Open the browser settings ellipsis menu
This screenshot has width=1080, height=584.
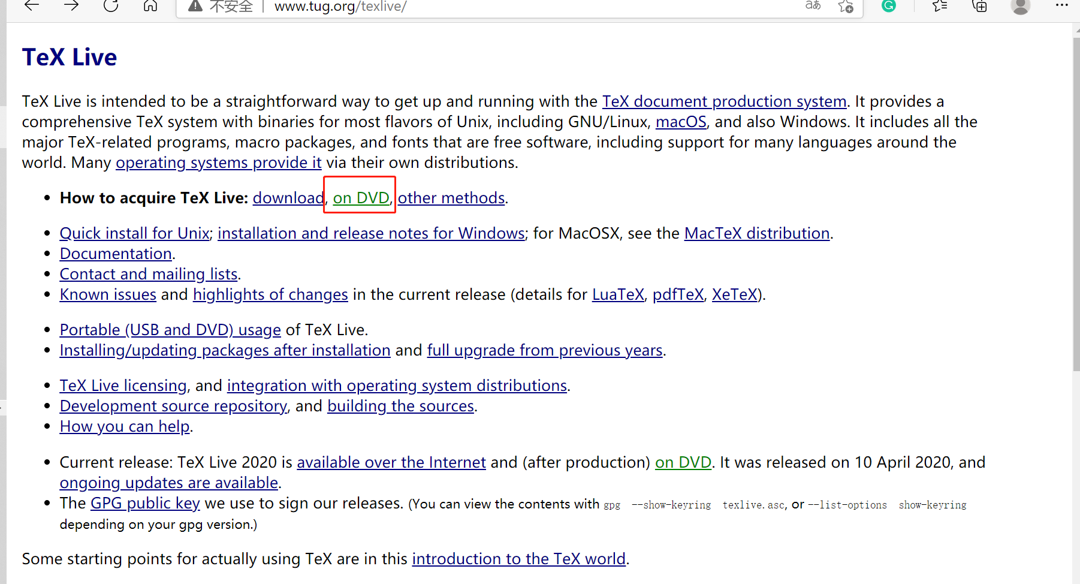1062,5
